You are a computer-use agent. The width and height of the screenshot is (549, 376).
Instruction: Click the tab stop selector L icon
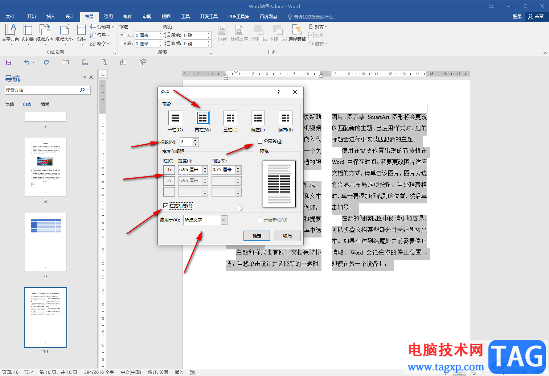pyautogui.click(x=103, y=74)
